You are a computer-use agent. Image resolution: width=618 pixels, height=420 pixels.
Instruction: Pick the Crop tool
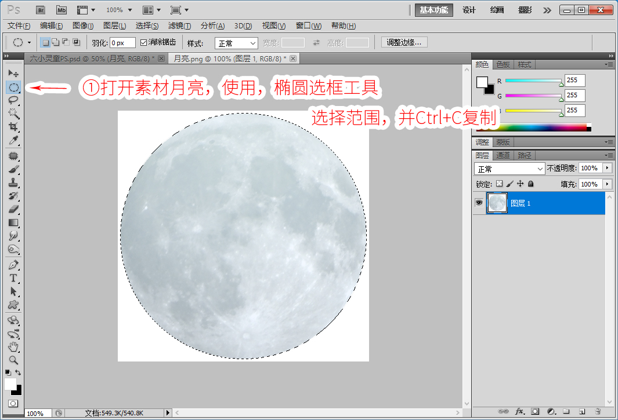pos(13,127)
